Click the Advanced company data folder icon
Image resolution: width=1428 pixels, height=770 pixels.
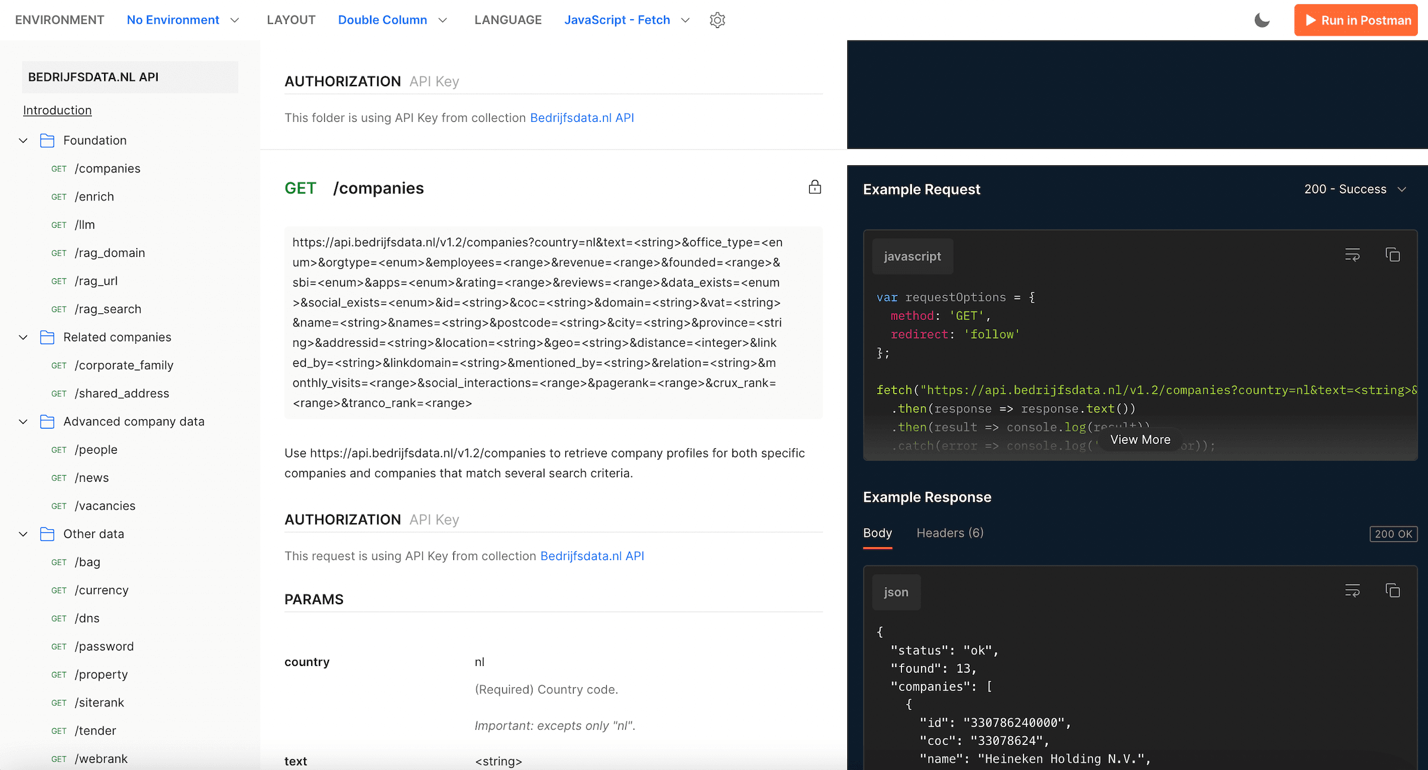point(47,422)
